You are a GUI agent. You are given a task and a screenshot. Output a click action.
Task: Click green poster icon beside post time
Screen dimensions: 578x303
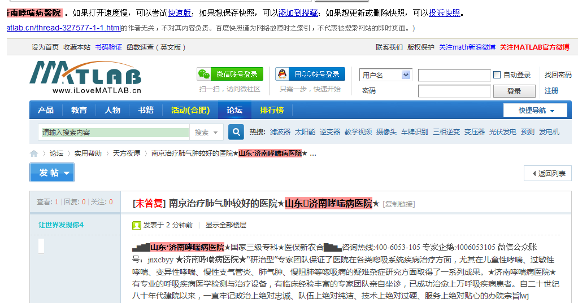137,225
